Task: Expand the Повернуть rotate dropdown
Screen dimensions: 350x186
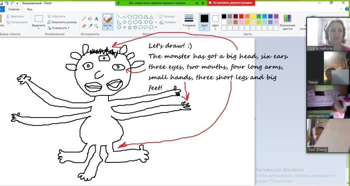Action: point(59,28)
